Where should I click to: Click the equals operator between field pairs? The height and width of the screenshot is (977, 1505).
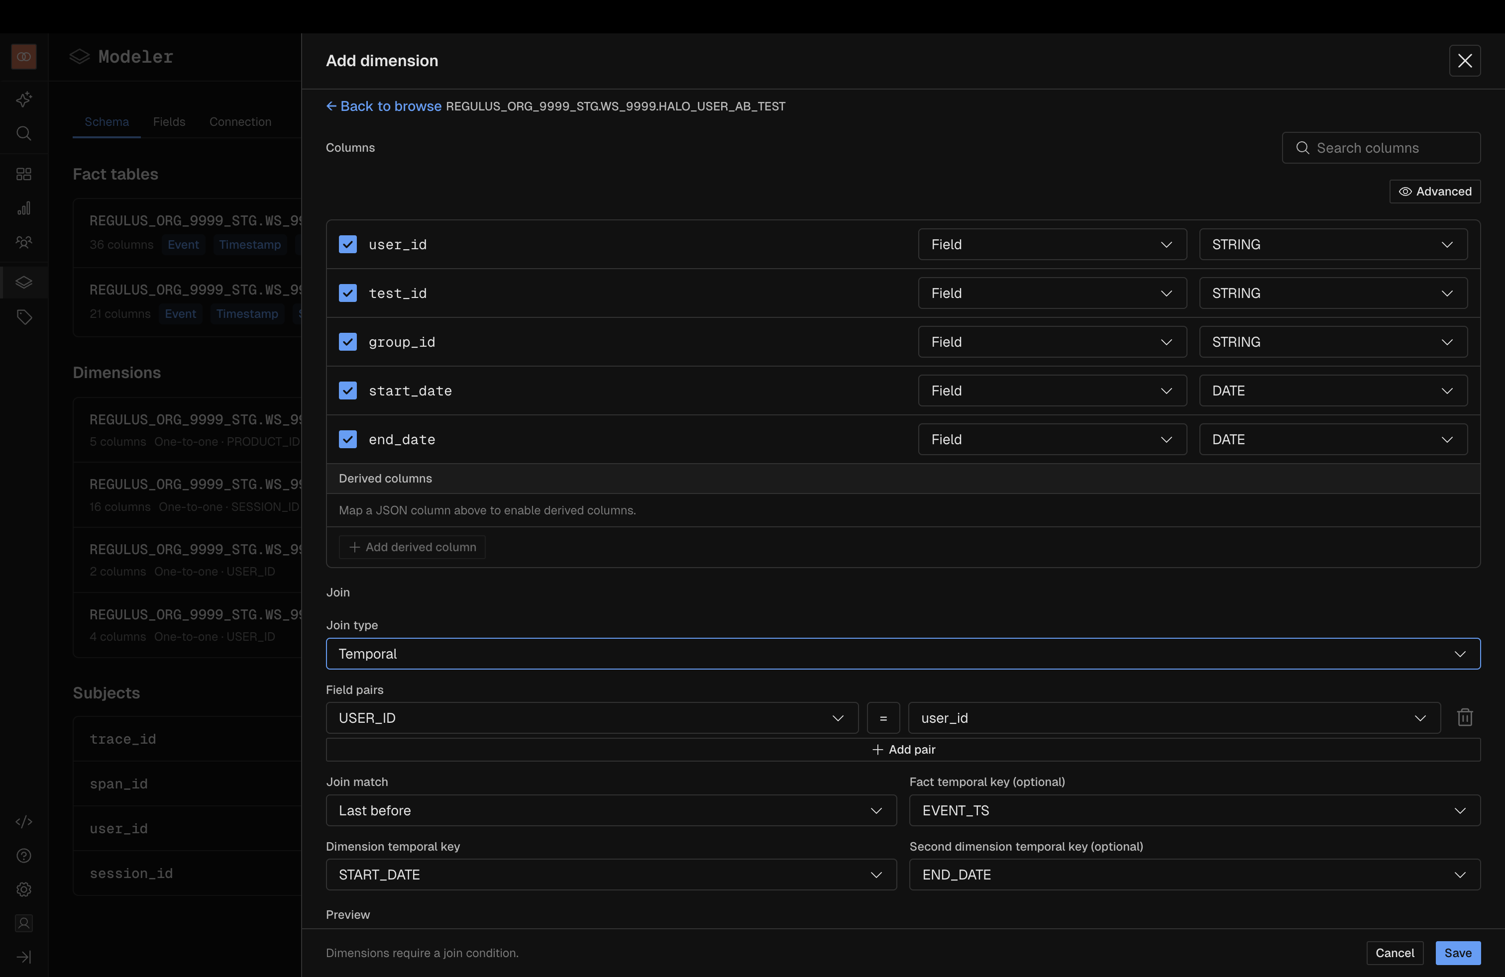(883, 718)
